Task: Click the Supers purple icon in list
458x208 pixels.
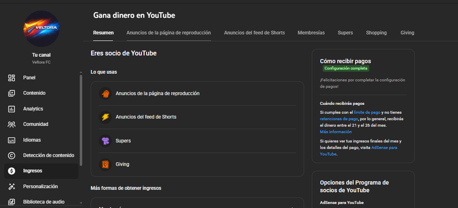Action: 105,141
